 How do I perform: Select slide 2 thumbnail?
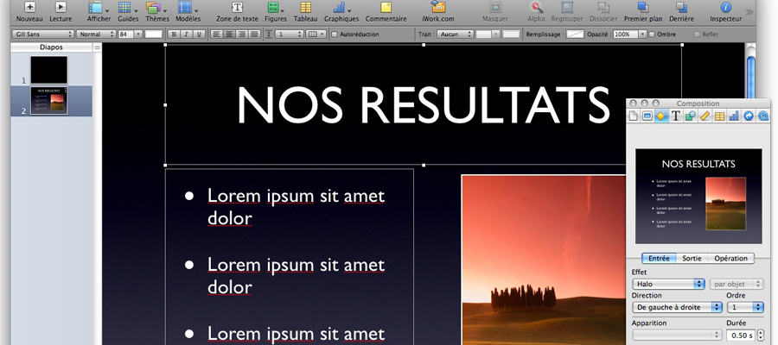click(48, 100)
